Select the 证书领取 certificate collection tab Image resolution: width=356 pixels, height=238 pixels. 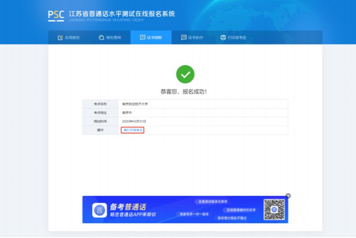click(151, 37)
